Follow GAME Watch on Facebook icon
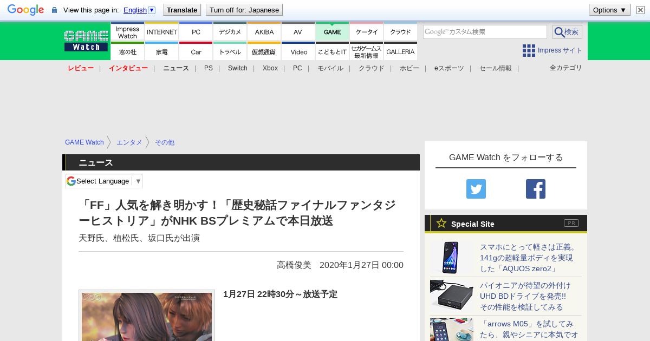The height and width of the screenshot is (341, 650). 536,189
